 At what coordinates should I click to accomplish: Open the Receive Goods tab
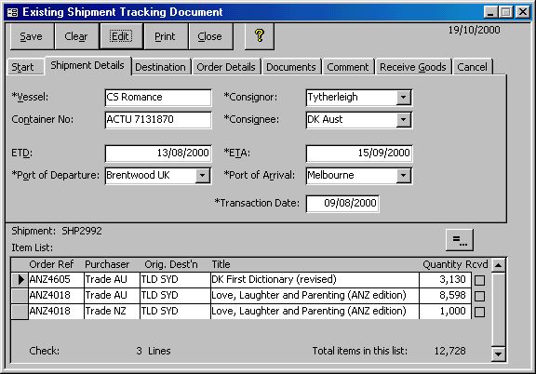[413, 67]
